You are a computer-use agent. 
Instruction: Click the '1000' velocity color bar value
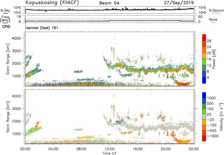211,98
